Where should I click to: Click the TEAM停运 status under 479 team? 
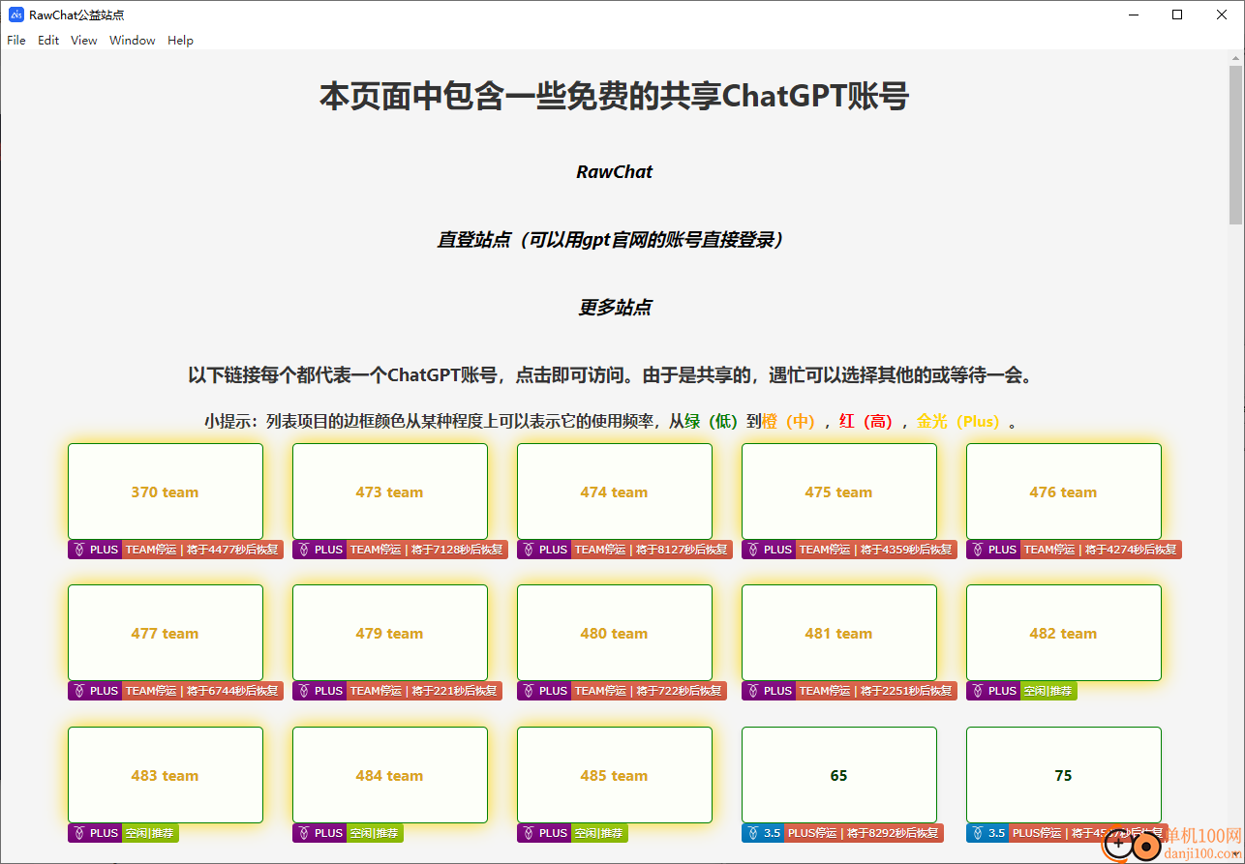[x=424, y=691]
